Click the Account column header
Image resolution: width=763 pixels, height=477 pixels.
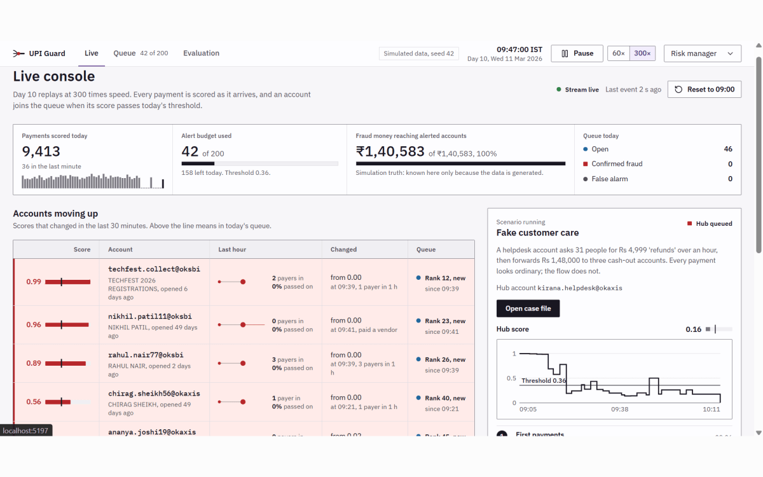coord(120,249)
